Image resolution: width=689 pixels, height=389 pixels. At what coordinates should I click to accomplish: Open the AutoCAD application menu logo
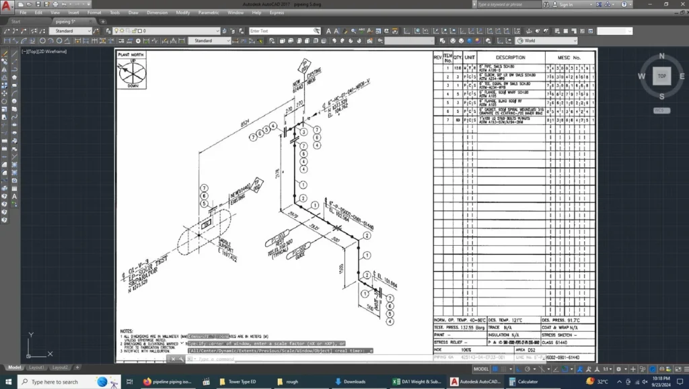7,7
